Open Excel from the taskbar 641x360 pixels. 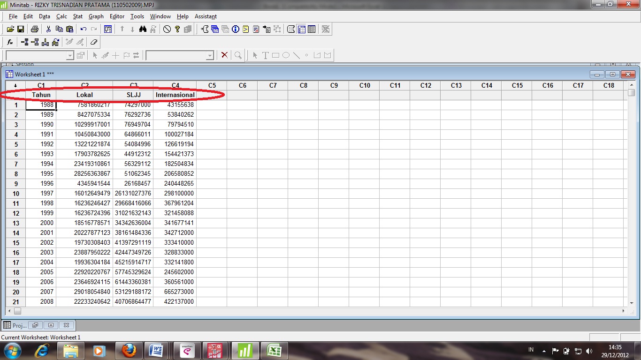pos(274,350)
